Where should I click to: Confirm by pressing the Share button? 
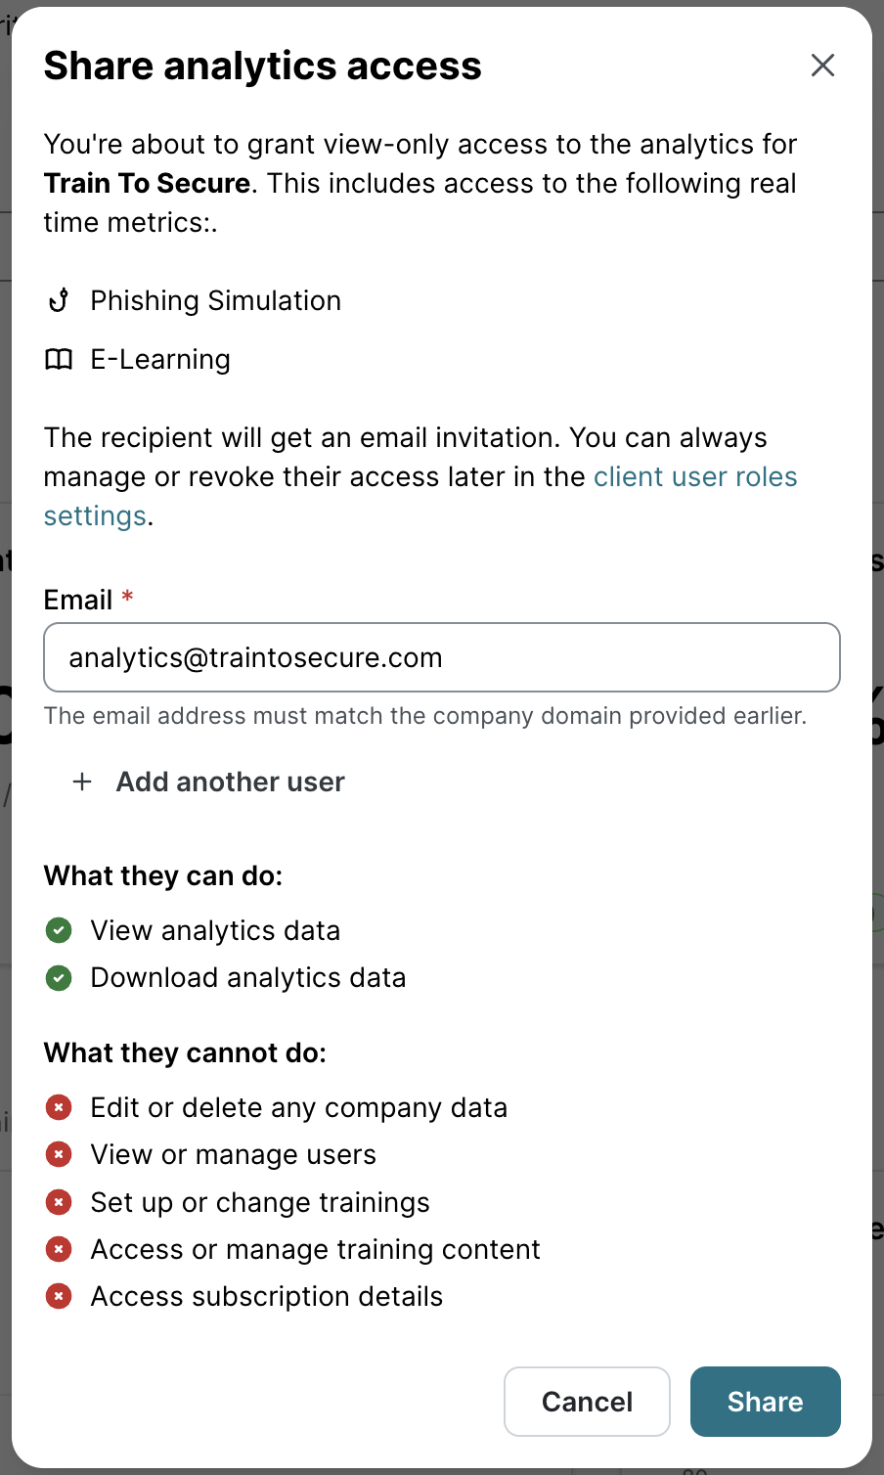[765, 1402]
